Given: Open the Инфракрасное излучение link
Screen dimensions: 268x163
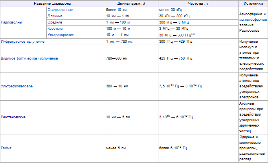Looking at the screenshot, I should point(22,42).
